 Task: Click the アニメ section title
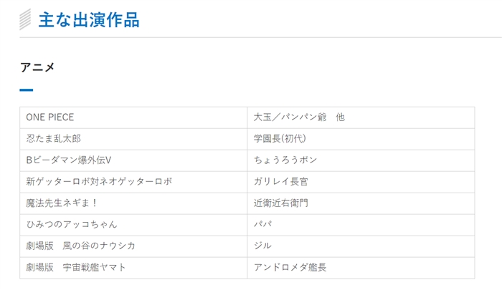coord(37,67)
